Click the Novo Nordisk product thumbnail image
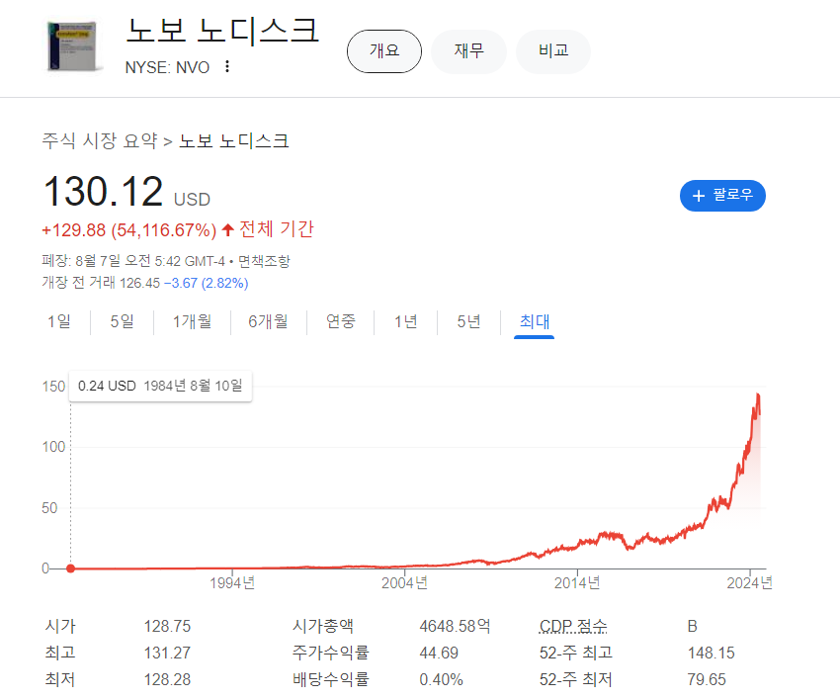This screenshot has height=699, width=840. click(x=73, y=46)
